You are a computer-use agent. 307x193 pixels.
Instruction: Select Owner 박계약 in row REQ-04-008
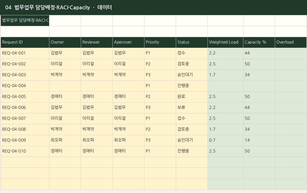(65, 130)
